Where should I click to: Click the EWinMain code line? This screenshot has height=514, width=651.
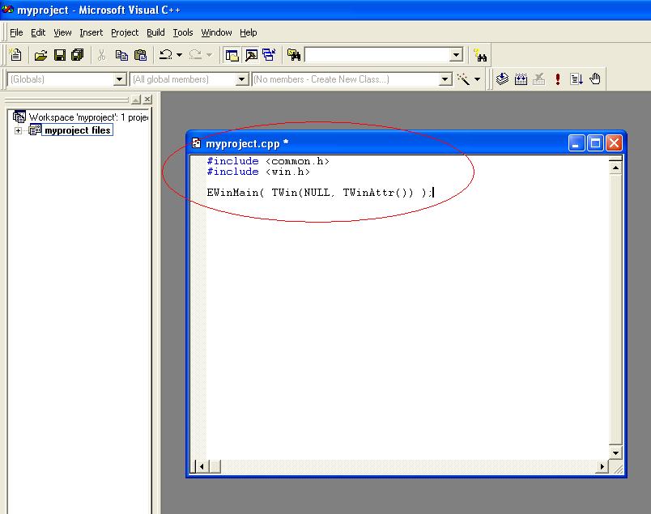[x=320, y=193]
